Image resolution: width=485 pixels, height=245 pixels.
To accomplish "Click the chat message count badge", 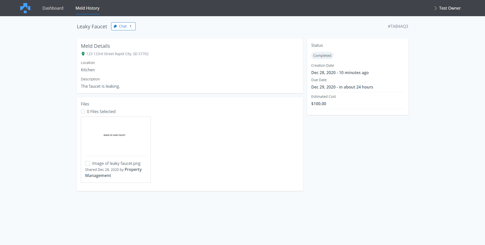I will (131, 26).
